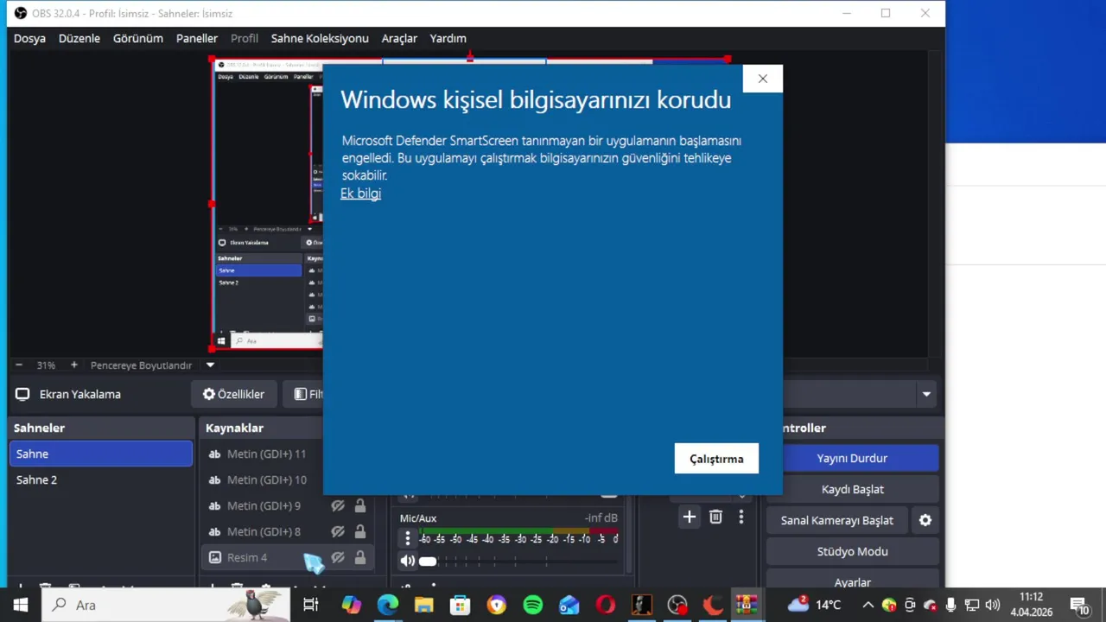Select the 'Sahne' scene

(x=101, y=454)
